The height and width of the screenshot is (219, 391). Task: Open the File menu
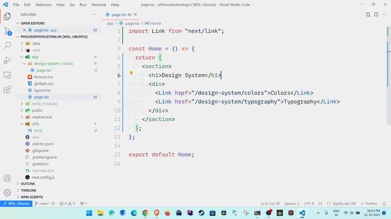(x=16, y=5)
